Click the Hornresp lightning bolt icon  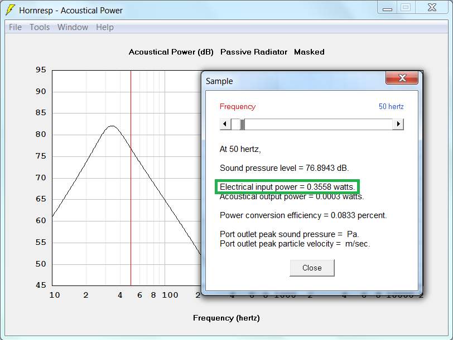[x=11, y=10]
